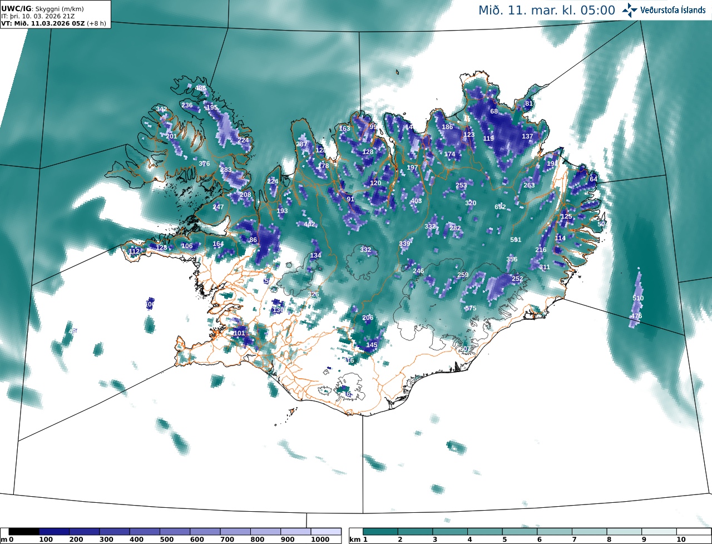712x544 pixels.
Task: Click the 575 visibility value
Action: [471, 308]
